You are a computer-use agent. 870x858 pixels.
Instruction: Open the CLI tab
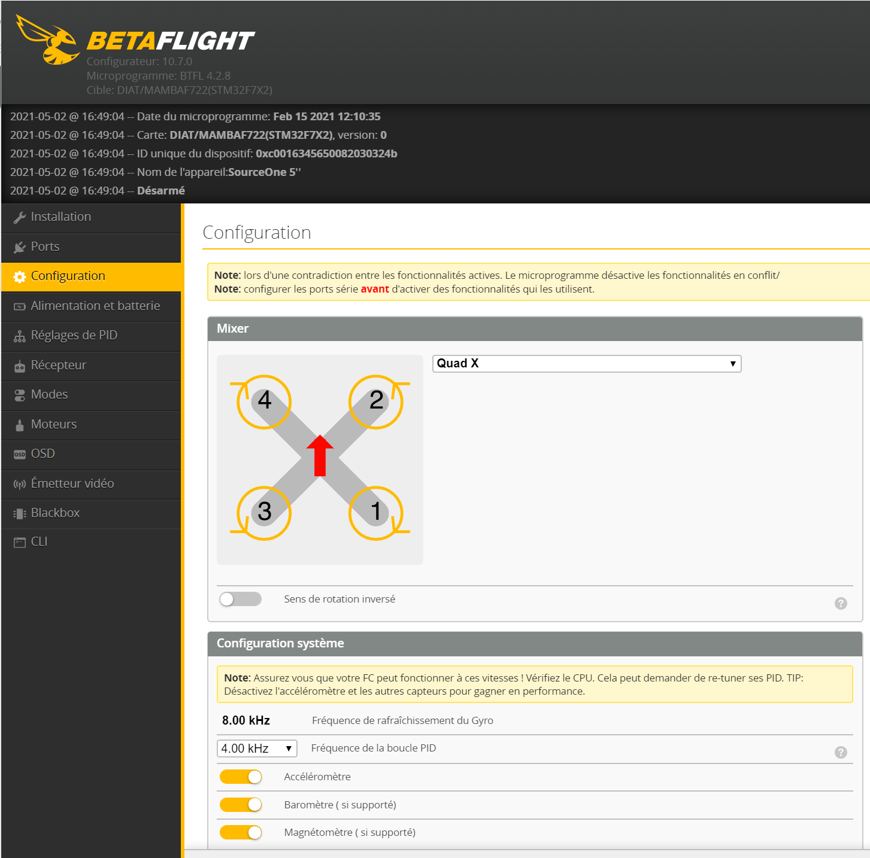pyautogui.click(x=39, y=541)
